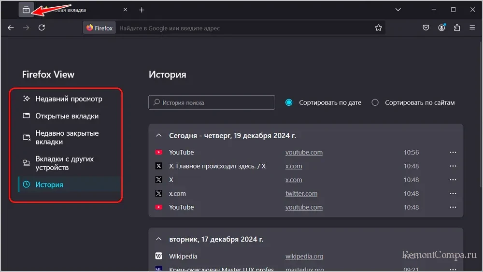The width and height of the screenshot is (483, 272).
Task: Open the Firefox View button in tab bar
Action: [x=26, y=10]
